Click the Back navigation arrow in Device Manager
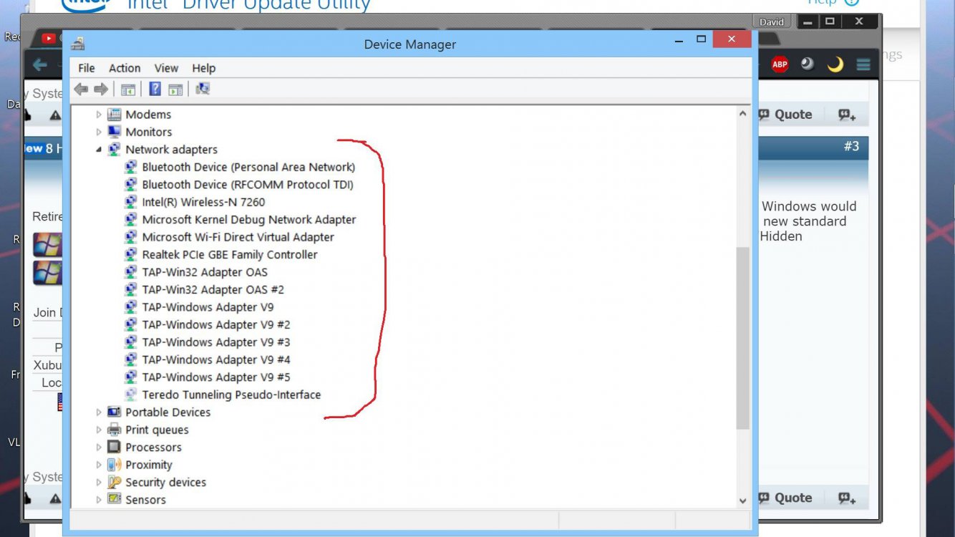This screenshot has width=955, height=537. pyautogui.click(x=80, y=89)
